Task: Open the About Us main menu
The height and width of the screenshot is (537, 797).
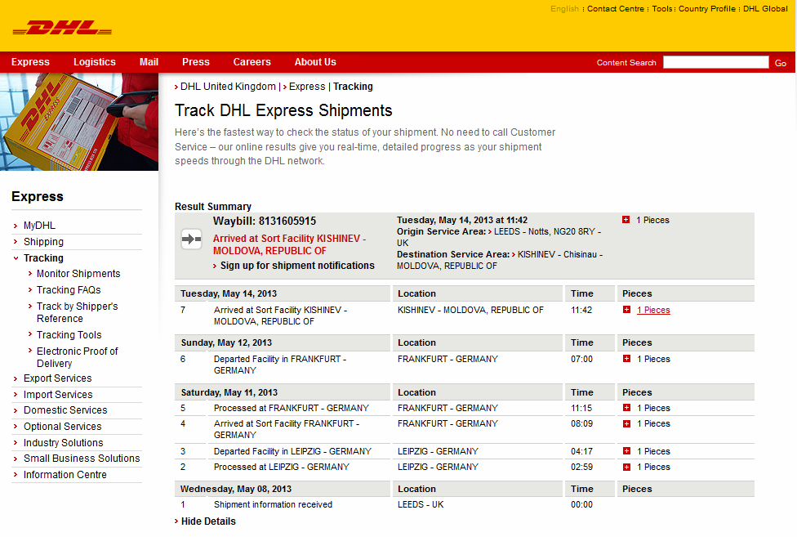Action: (315, 62)
